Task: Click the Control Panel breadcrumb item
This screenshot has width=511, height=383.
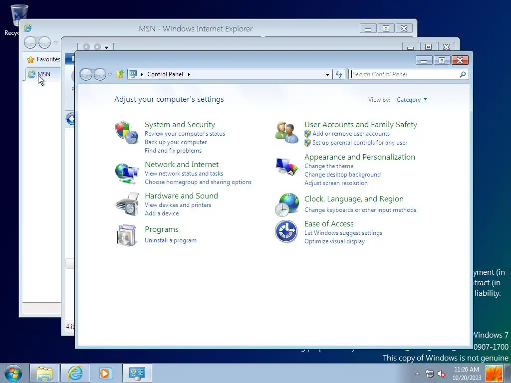Action: click(x=165, y=74)
